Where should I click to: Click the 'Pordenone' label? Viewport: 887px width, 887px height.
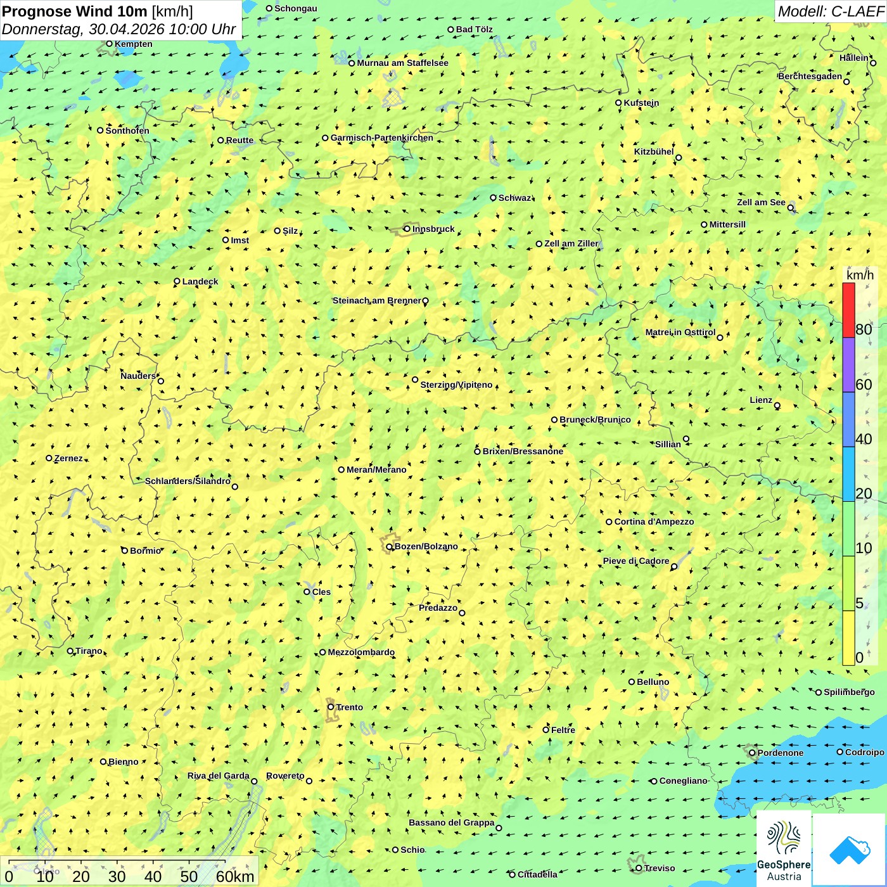[x=781, y=753]
